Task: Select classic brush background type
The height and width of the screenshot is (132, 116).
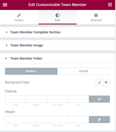Action: coord(99,82)
